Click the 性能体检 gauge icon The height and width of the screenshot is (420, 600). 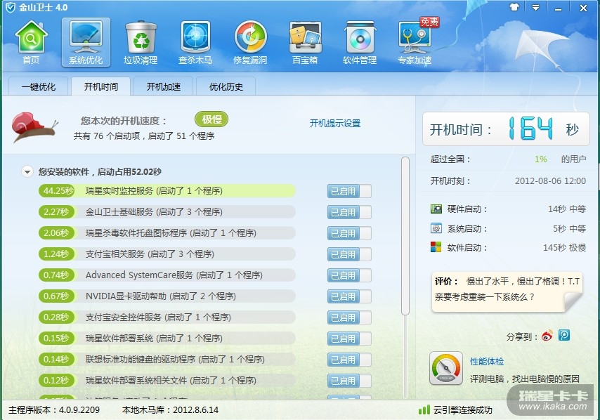click(x=446, y=368)
